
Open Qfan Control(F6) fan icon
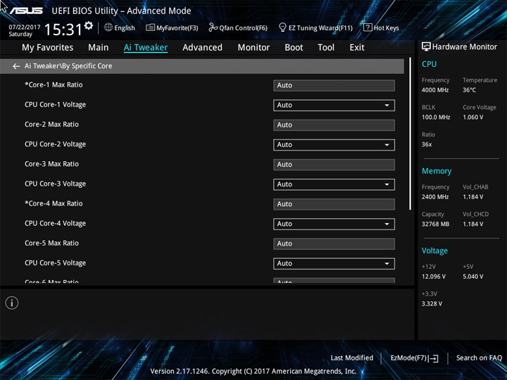213,27
